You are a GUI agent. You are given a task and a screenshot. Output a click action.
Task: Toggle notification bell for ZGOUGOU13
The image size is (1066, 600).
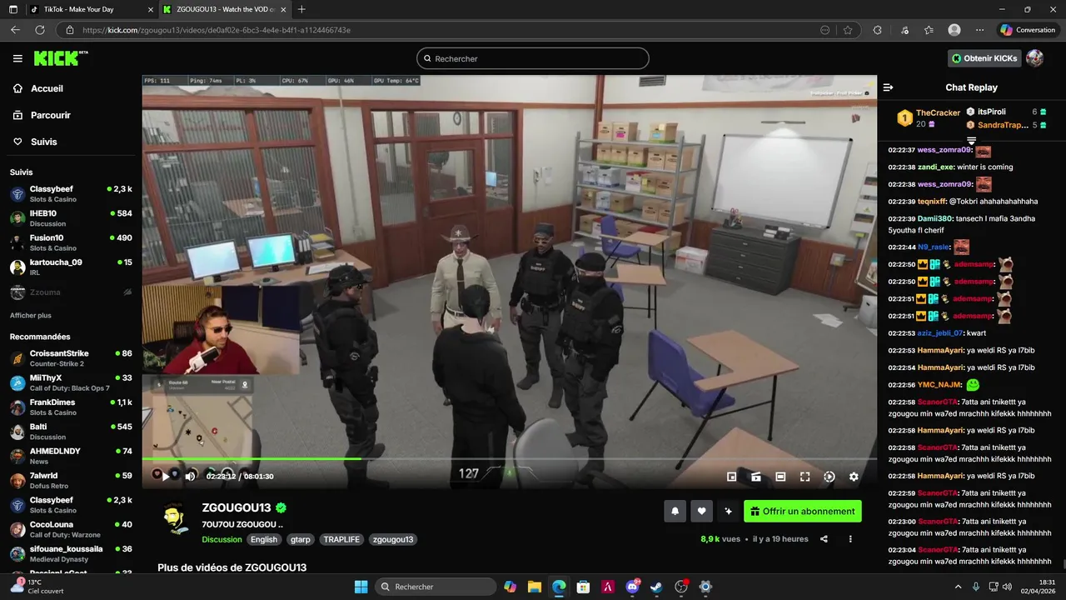(x=675, y=512)
